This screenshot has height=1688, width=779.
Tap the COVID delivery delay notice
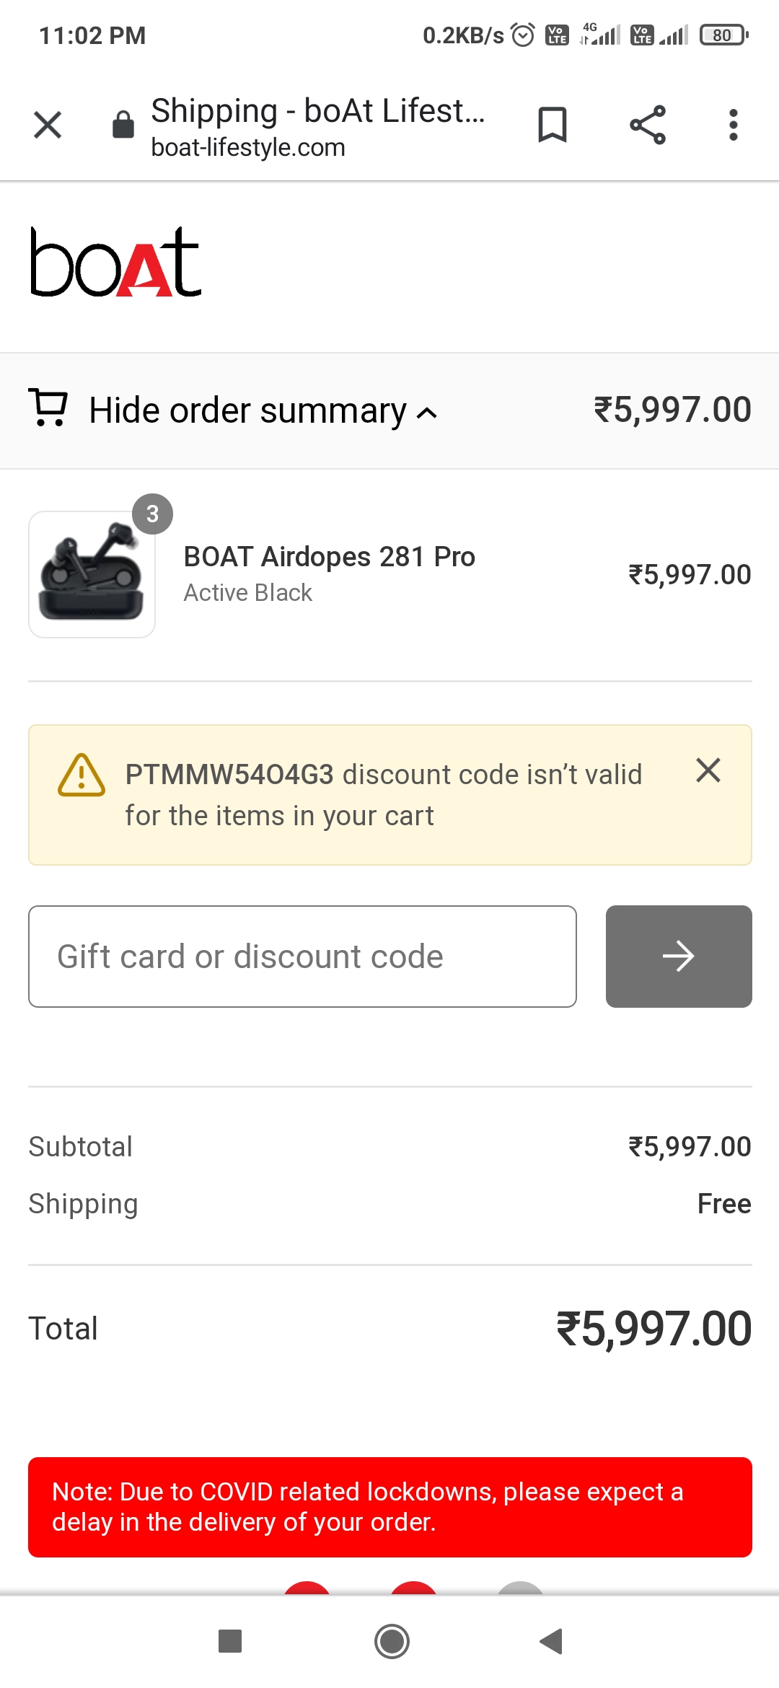click(389, 1507)
